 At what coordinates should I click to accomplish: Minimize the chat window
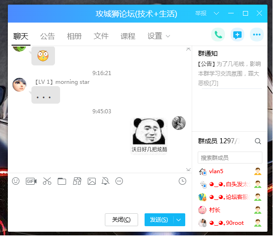(x=231, y=13)
